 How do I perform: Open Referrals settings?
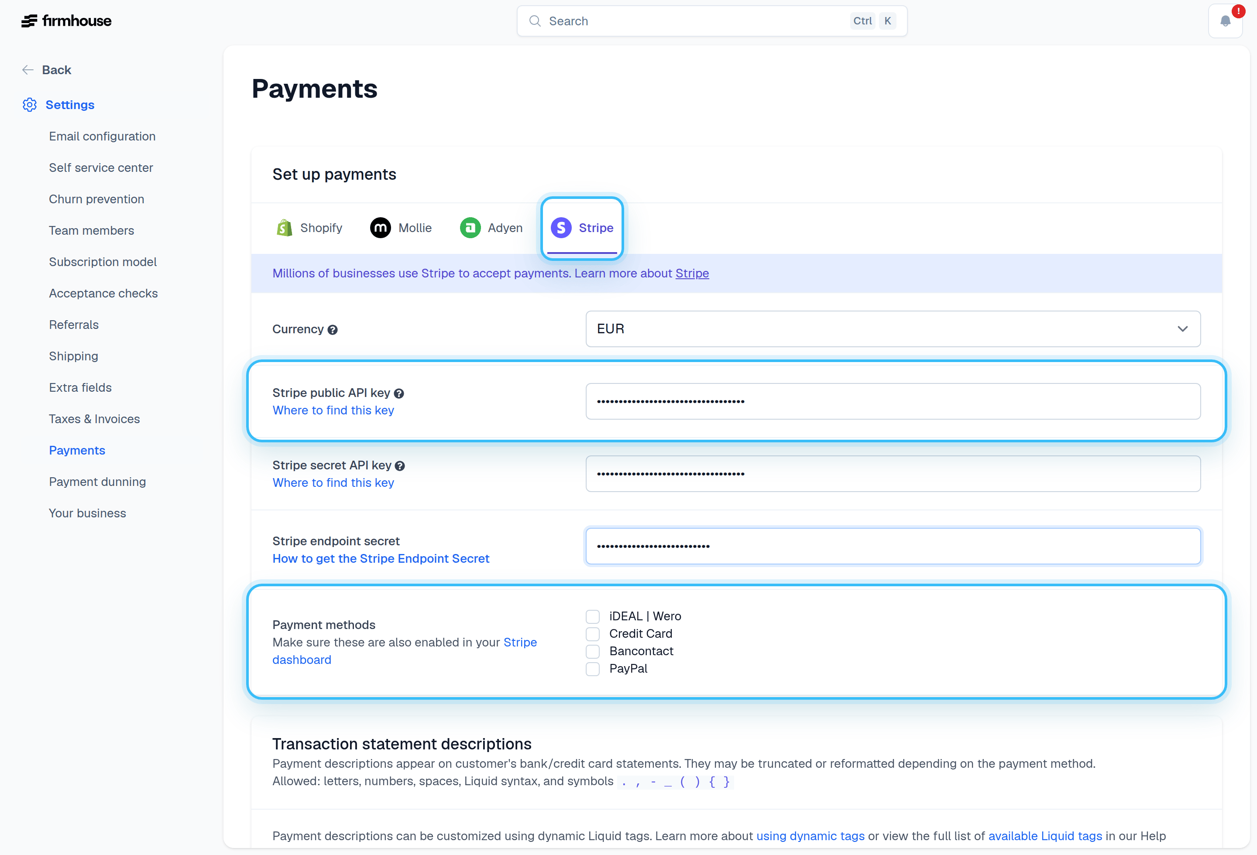coord(74,324)
